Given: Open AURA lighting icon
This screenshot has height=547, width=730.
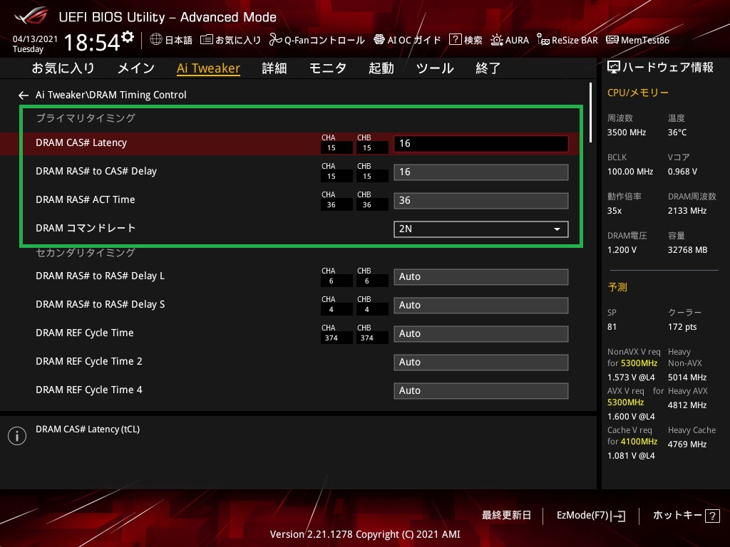Looking at the screenshot, I should pyautogui.click(x=497, y=40).
